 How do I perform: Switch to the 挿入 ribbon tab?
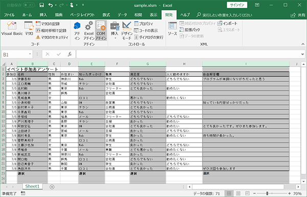[43, 15]
